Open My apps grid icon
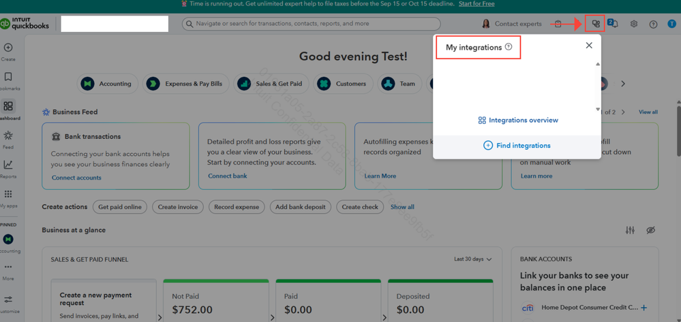Viewport: 681px width, 322px height. pyautogui.click(x=7, y=194)
